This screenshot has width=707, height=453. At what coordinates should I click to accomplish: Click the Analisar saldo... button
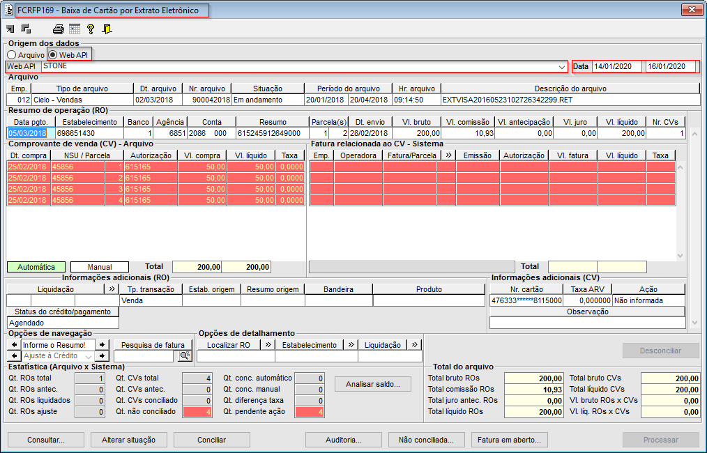pyautogui.click(x=373, y=385)
